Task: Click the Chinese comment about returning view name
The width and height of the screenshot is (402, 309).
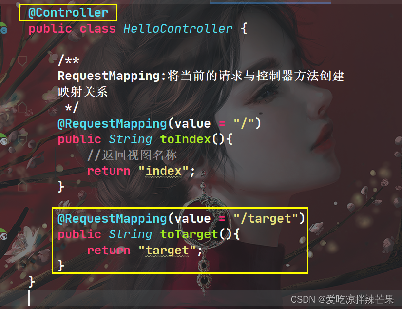Action: (132, 155)
